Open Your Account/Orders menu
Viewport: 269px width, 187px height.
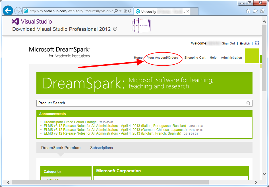[x=162, y=58]
